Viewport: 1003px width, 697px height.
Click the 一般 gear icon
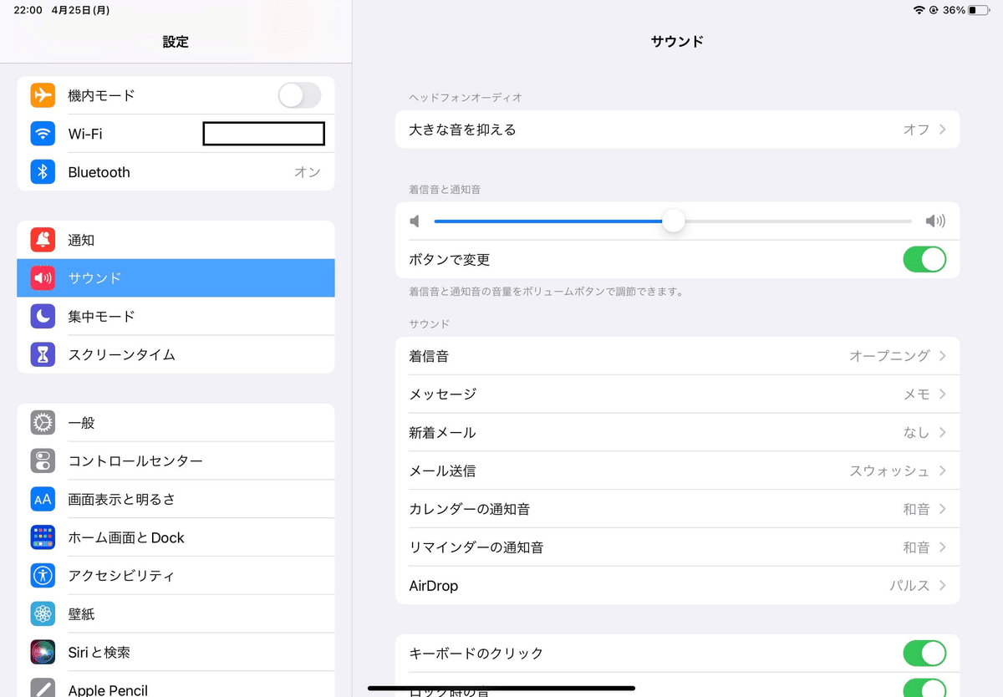(x=43, y=423)
